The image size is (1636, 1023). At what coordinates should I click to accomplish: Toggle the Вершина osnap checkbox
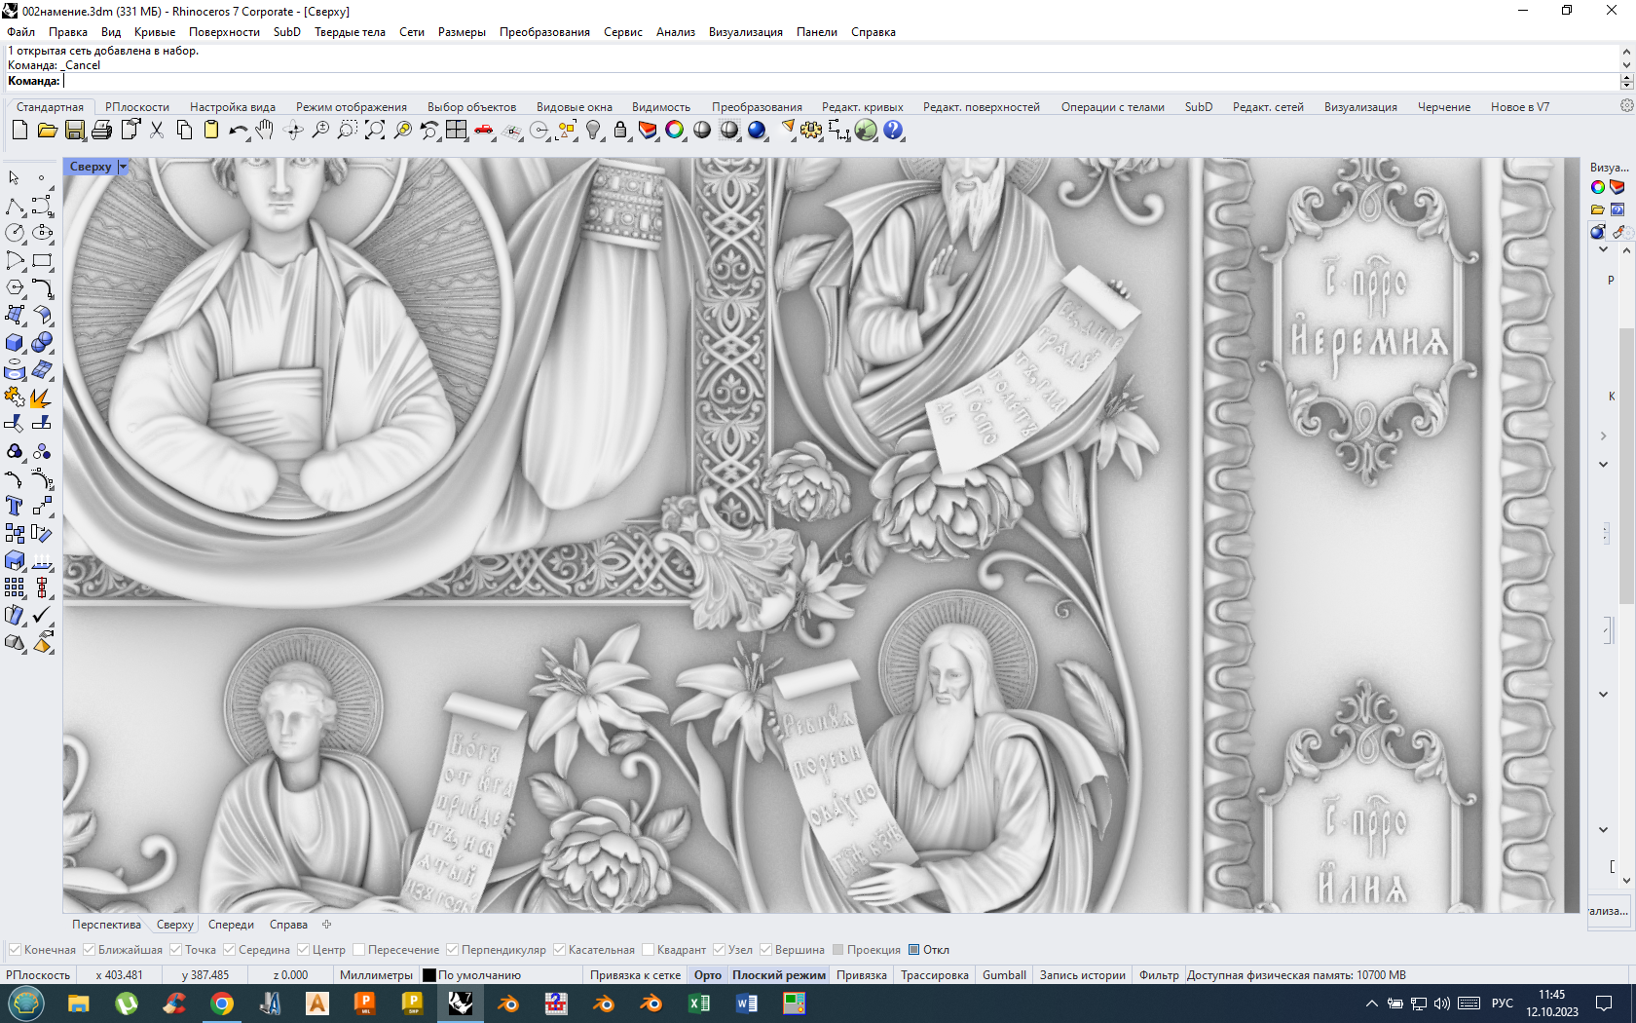pos(765,950)
